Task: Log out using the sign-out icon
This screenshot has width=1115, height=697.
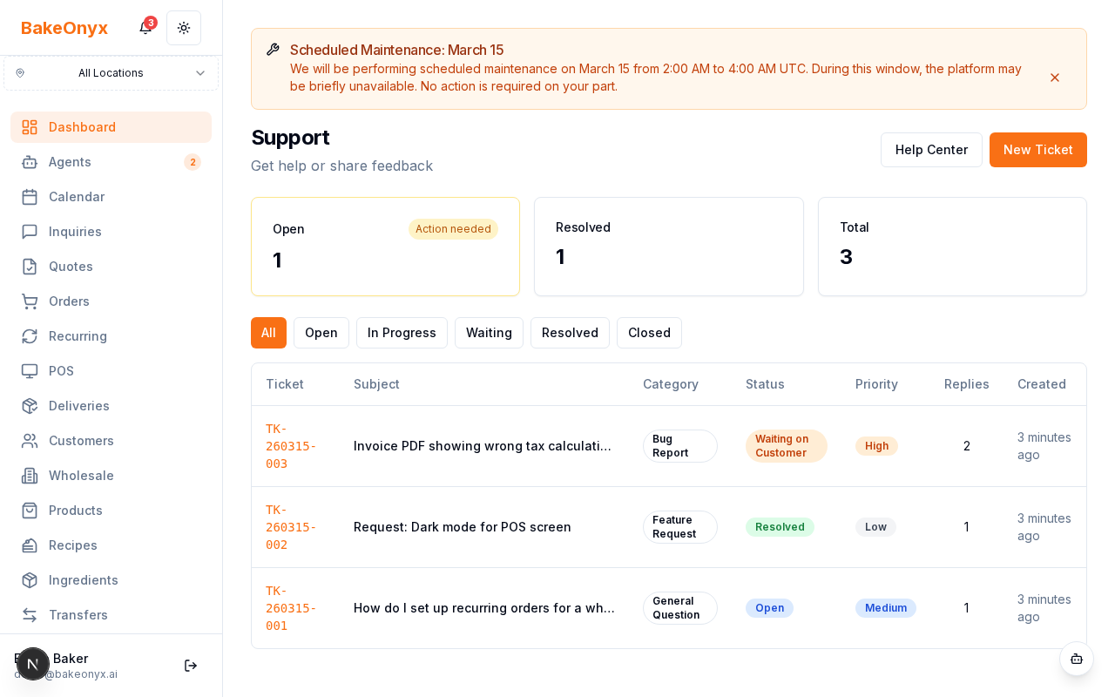Action: [x=191, y=666]
